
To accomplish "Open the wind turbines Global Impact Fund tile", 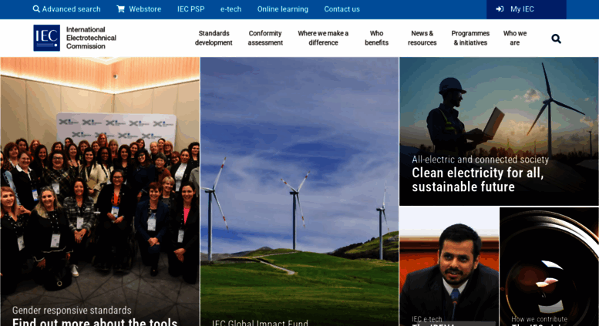I will pos(299,192).
